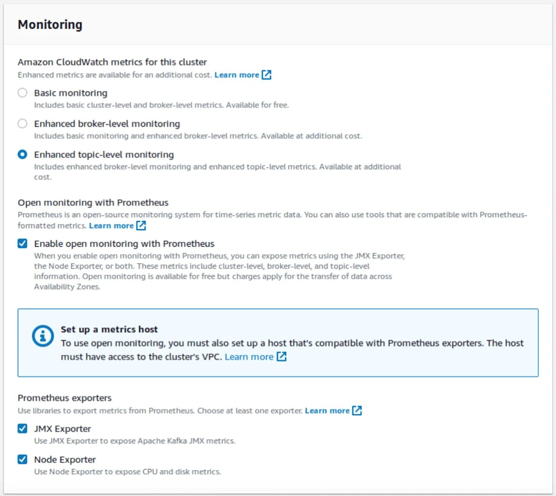Open the Learn more link for Prometheus-formatted metrics
This screenshot has height=496, width=556.
coord(111,225)
